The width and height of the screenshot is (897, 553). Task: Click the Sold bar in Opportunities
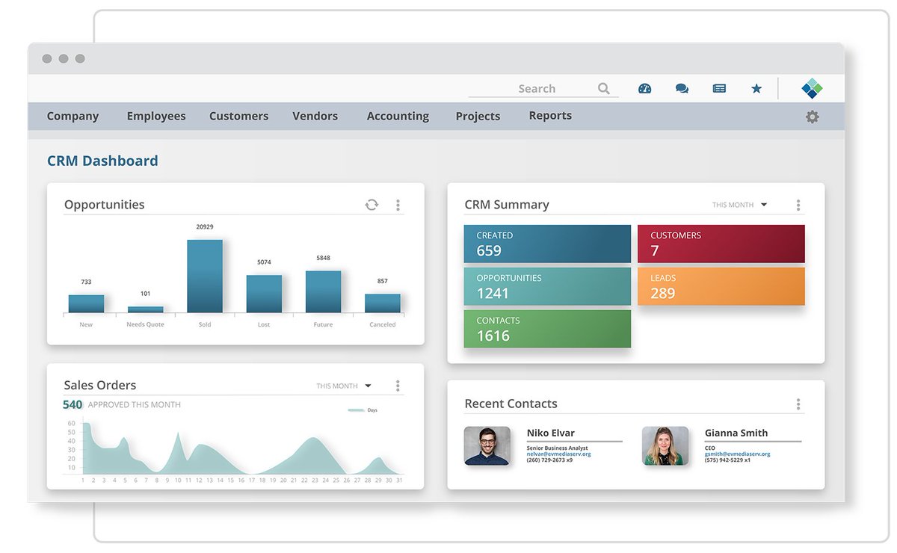tap(205, 276)
